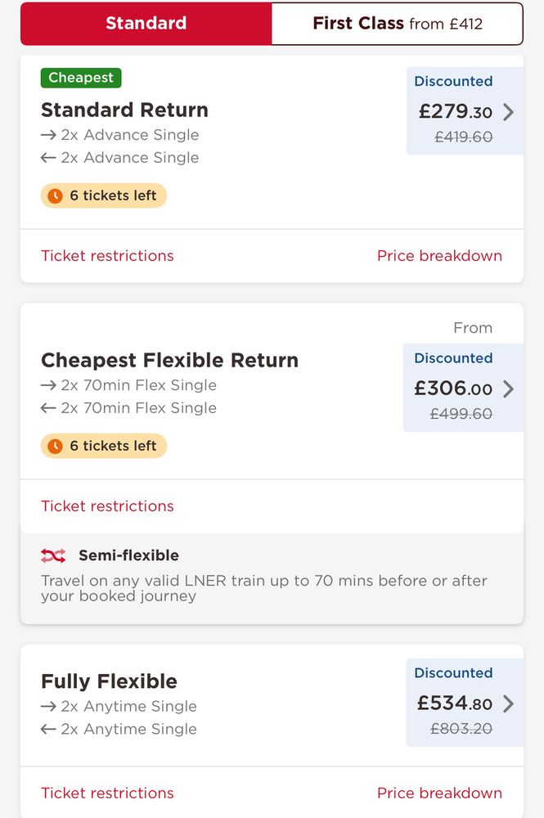Viewport: 544px width, 818px height.
Task: Click the Semi-flexible shuffle arrows icon
Action: click(x=53, y=555)
